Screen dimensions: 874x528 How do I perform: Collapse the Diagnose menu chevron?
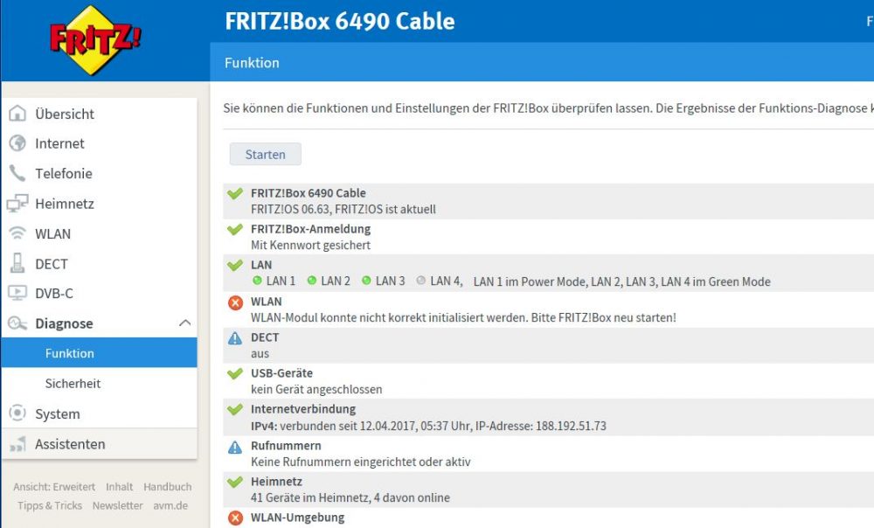(x=184, y=323)
